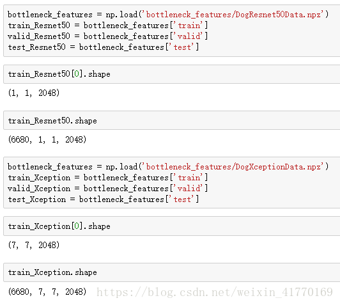Place cursor on valid_Resnet50 assignment line
Image resolution: width=340 pixels, height=305 pixels.
coord(108,36)
